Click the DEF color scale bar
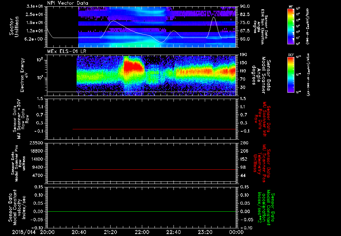Viewport: 341px width, 236px height. (x=291, y=75)
